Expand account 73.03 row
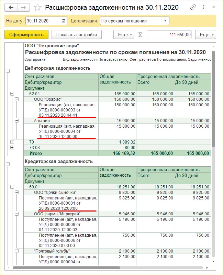223x275 pixels. pos(12,147)
